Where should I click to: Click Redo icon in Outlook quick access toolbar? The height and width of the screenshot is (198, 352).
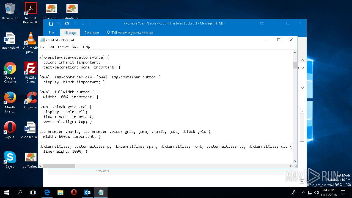(67, 23)
